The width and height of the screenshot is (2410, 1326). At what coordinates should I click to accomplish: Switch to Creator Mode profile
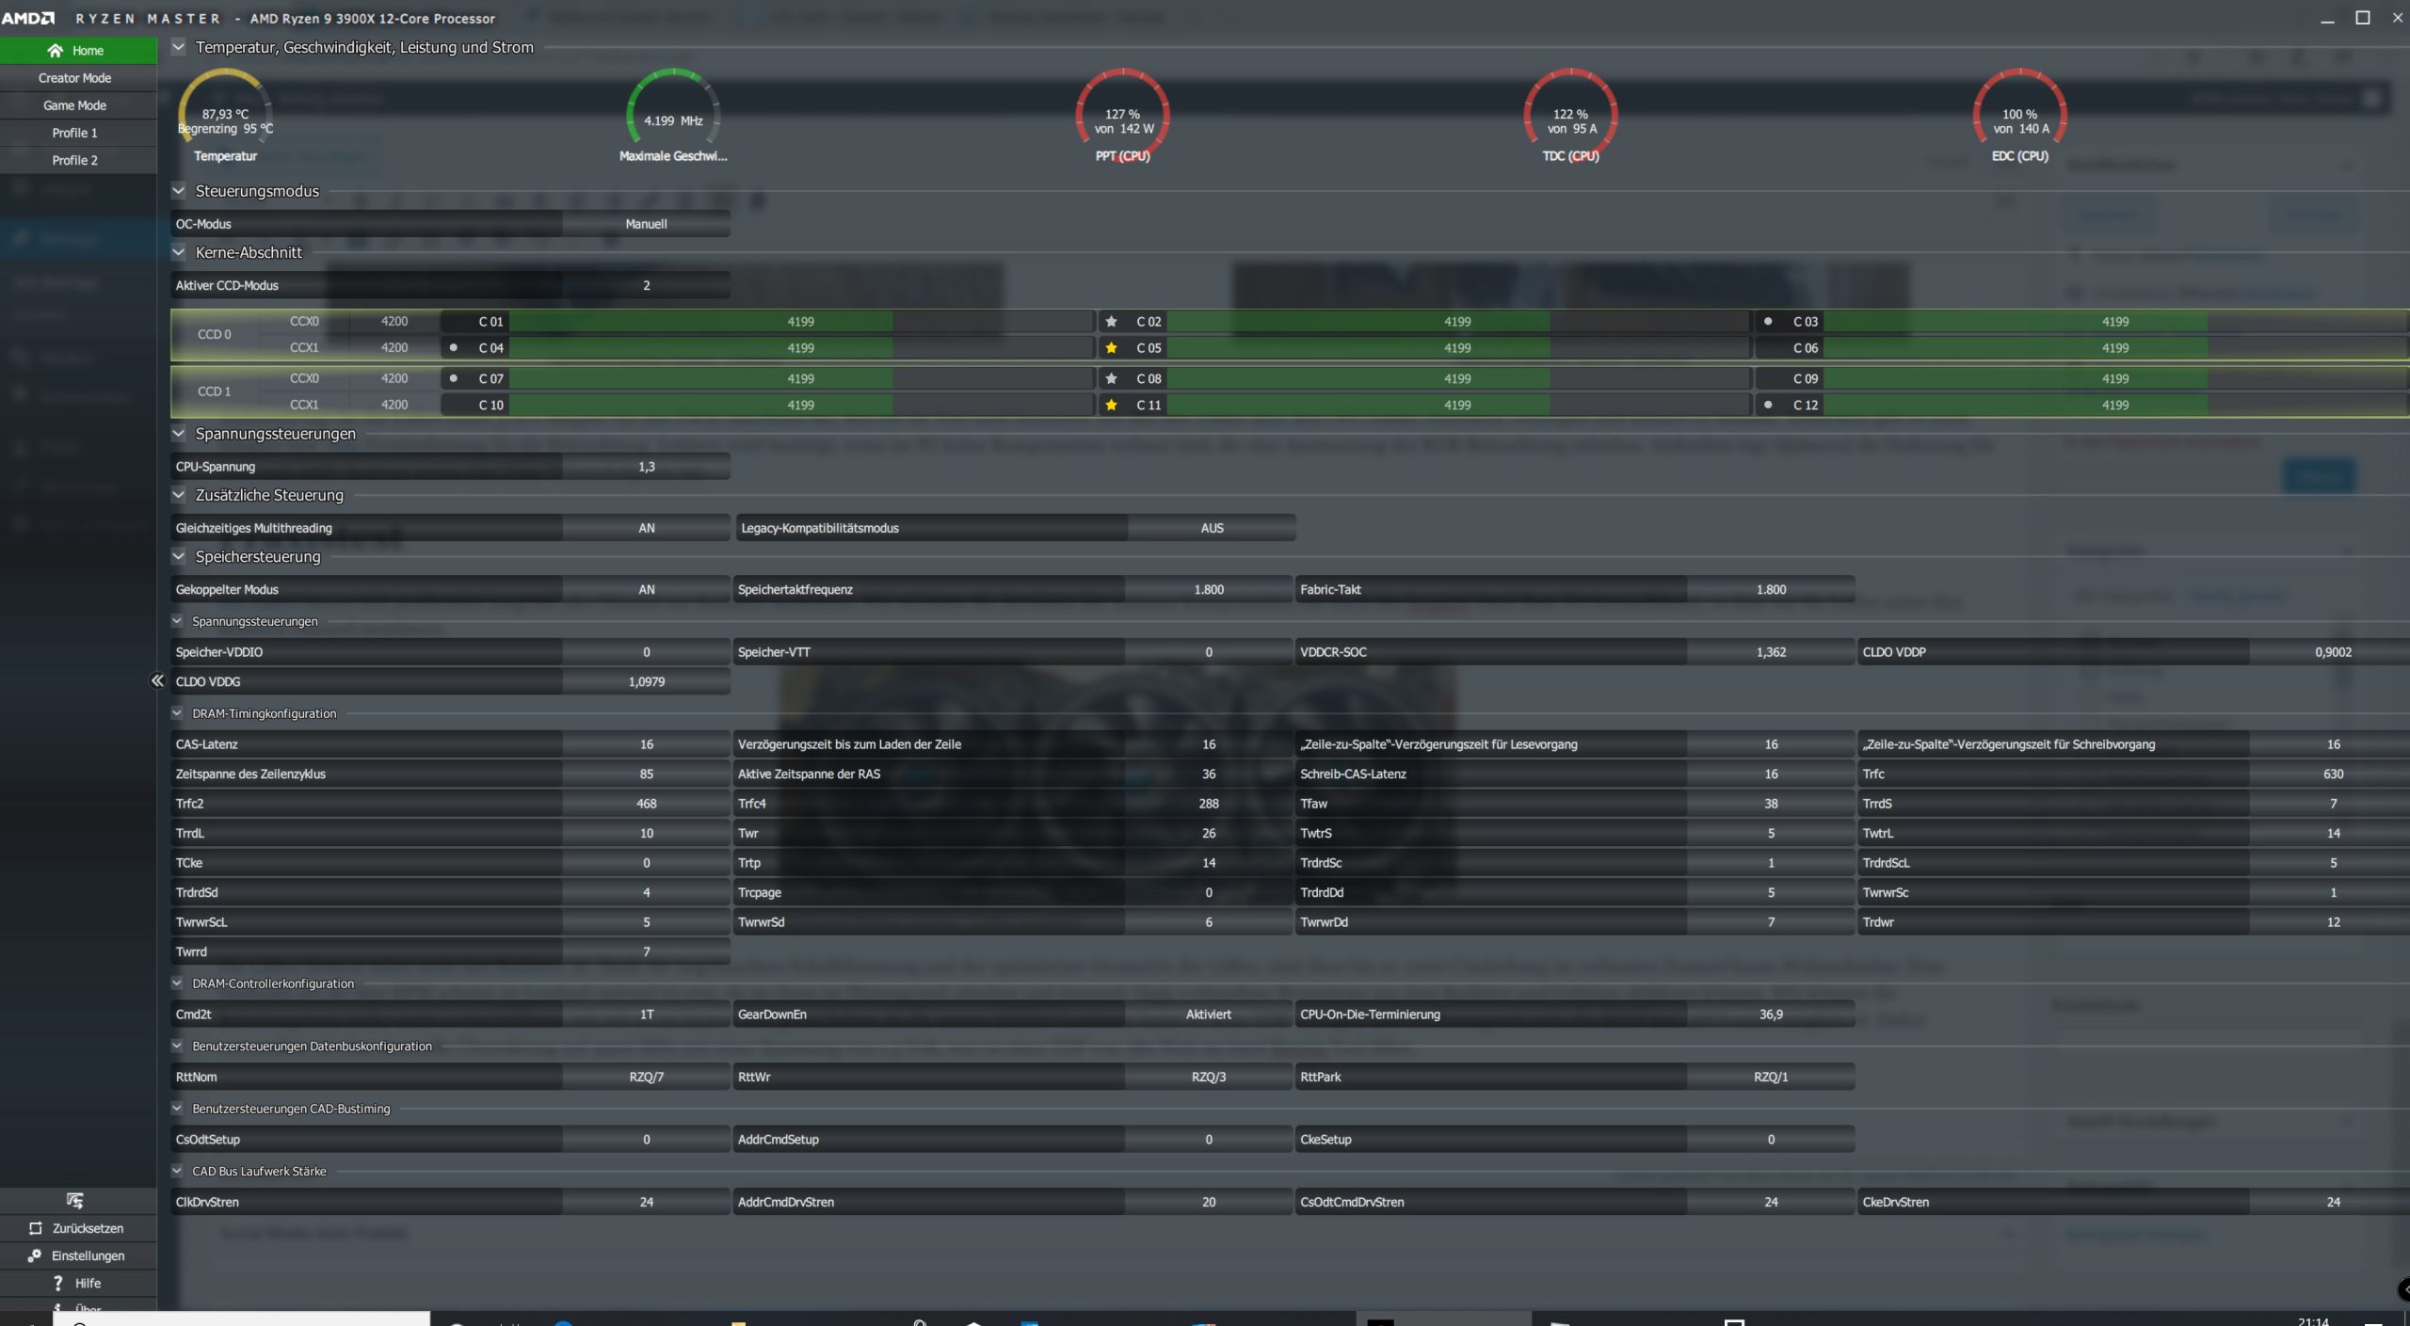click(78, 78)
